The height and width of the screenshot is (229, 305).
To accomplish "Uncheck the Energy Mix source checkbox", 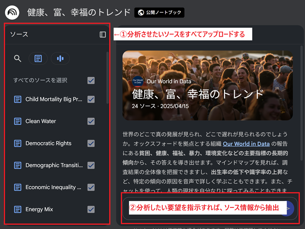I will (x=91, y=209).
